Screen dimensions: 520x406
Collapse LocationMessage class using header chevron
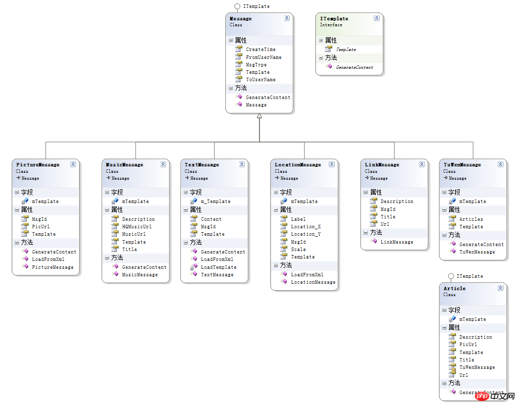tap(332, 164)
